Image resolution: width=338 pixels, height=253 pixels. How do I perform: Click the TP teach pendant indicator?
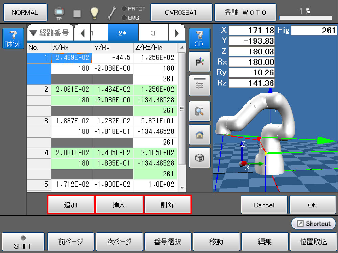click(x=59, y=13)
